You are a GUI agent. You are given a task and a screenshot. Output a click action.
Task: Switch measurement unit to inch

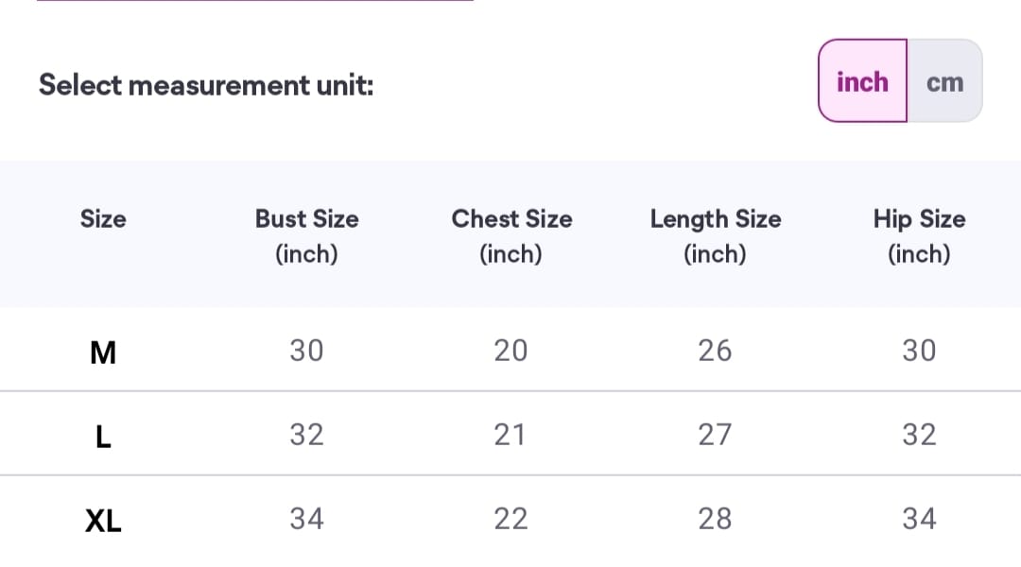[x=862, y=82]
